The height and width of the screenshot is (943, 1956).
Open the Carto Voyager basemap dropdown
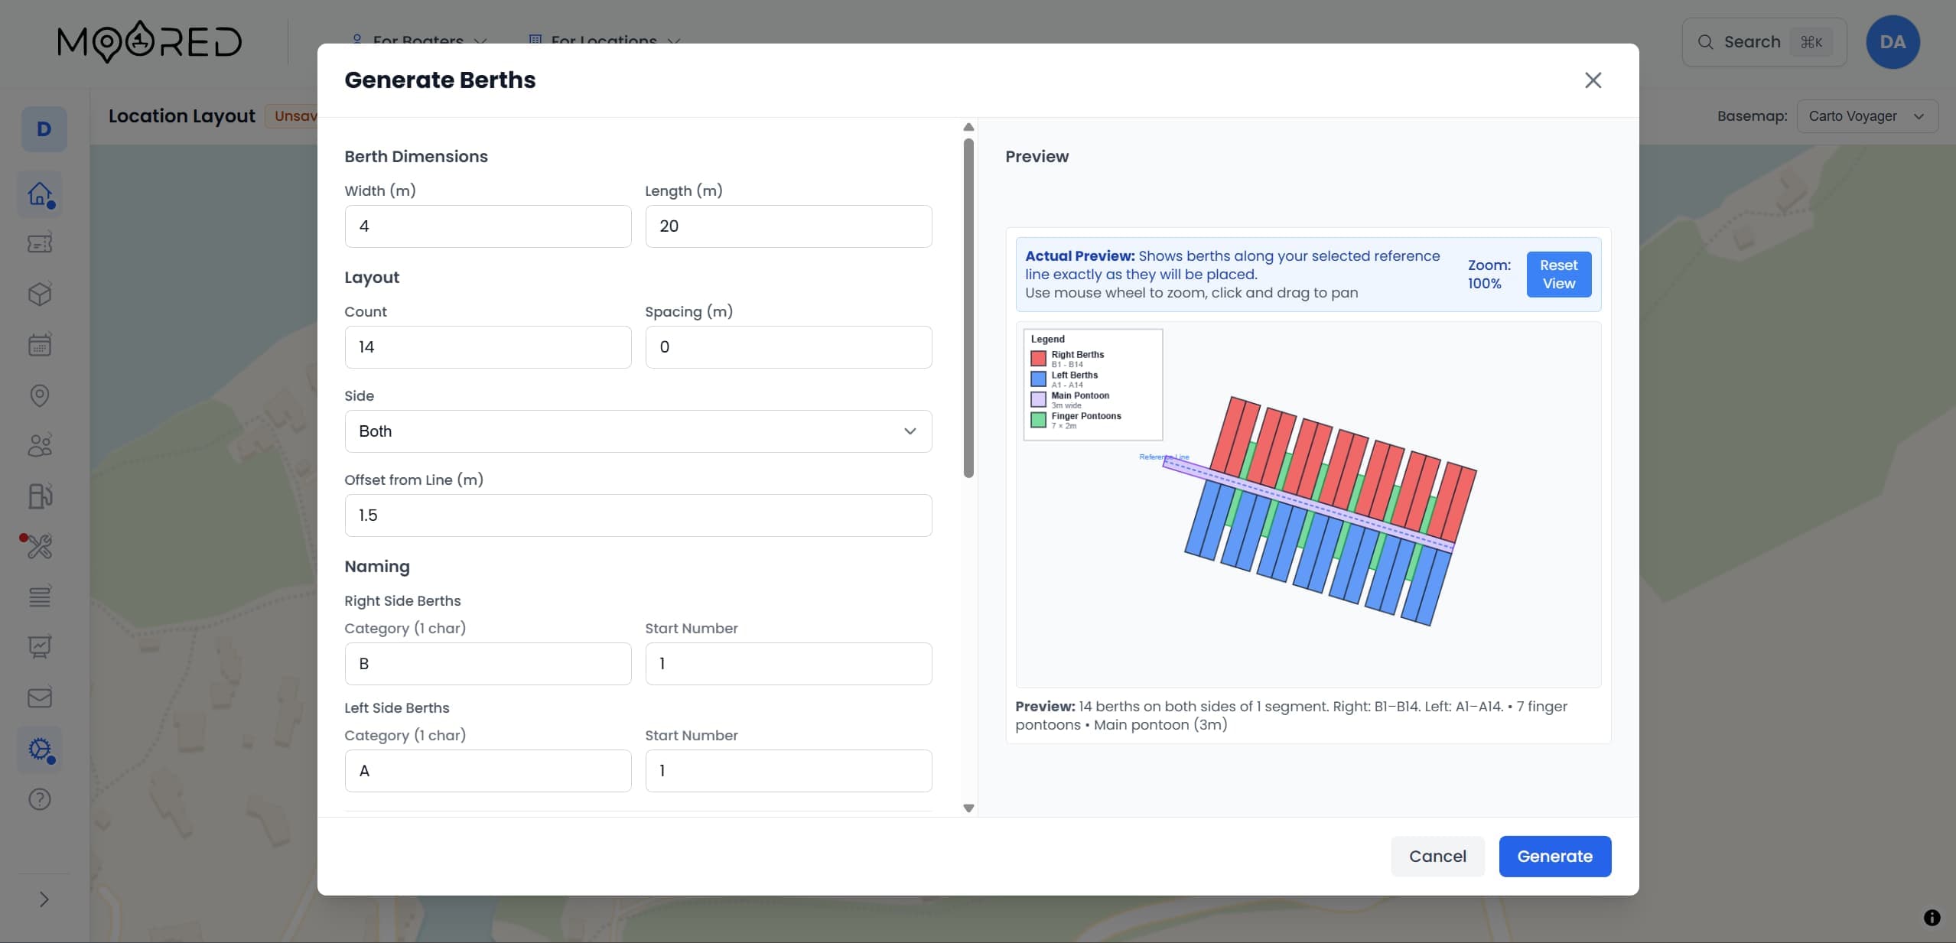tap(1866, 116)
